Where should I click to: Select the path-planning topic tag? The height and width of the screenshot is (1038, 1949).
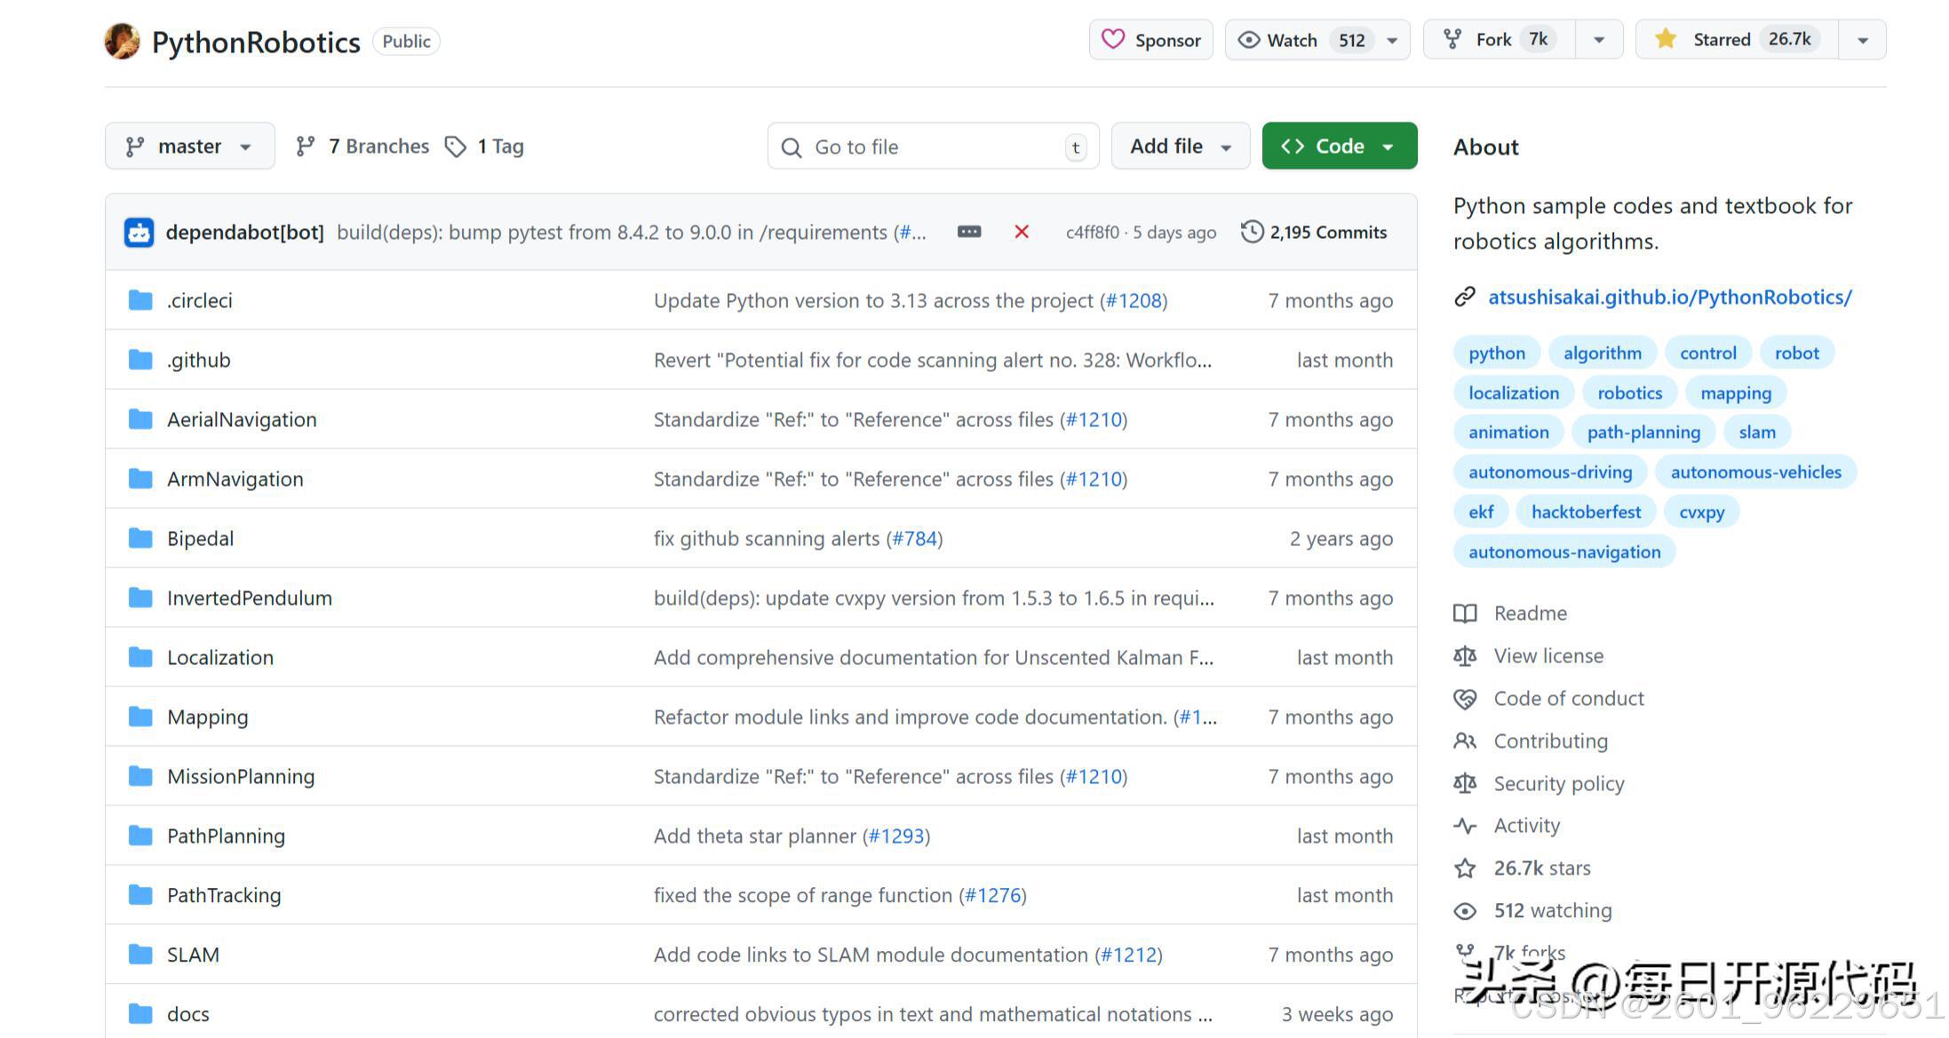coord(1643,432)
